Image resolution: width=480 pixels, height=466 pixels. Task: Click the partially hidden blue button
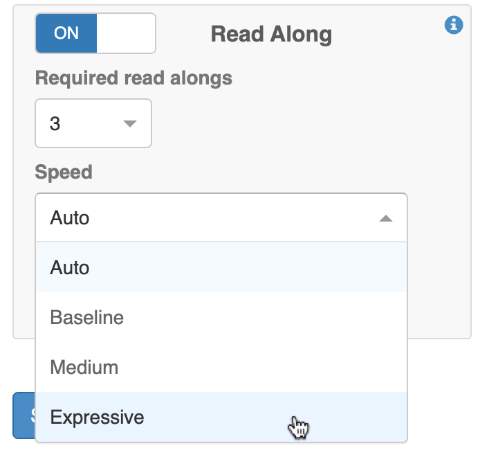coord(24,415)
